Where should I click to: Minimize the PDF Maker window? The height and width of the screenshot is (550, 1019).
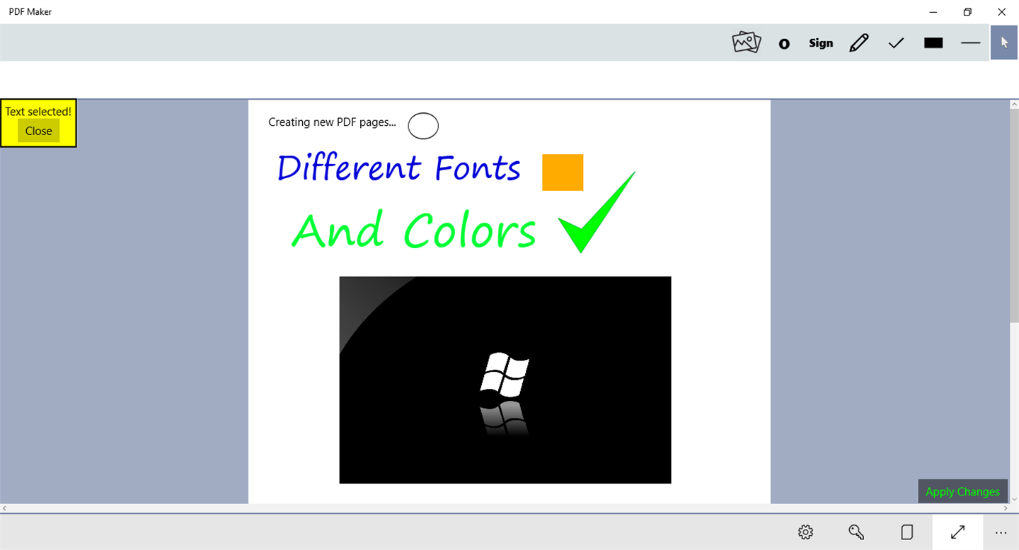click(x=933, y=12)
